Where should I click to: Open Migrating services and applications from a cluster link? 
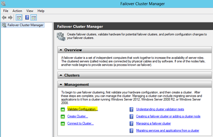[x=168, y=130]
